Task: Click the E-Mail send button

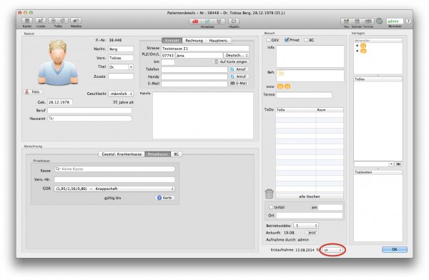Action: pos(239,84)
